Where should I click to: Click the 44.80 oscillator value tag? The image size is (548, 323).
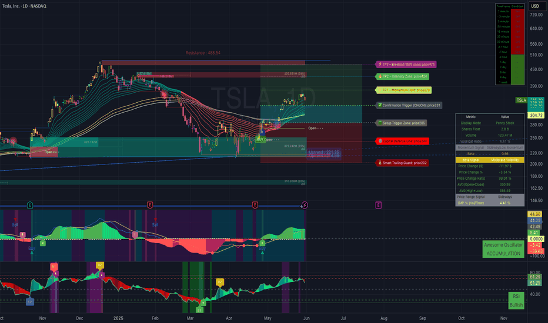tap(534, 214)
